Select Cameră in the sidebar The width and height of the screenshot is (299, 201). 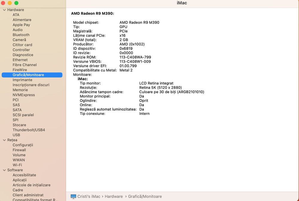click(19, 40)
